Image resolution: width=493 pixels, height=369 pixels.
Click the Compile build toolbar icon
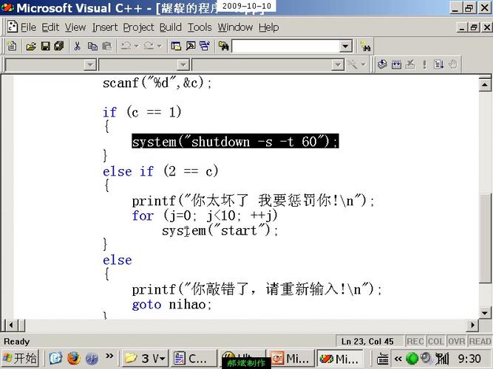click(x=382, y=65)
